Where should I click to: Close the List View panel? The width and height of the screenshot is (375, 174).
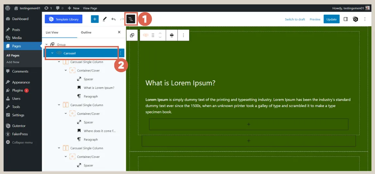119,32
